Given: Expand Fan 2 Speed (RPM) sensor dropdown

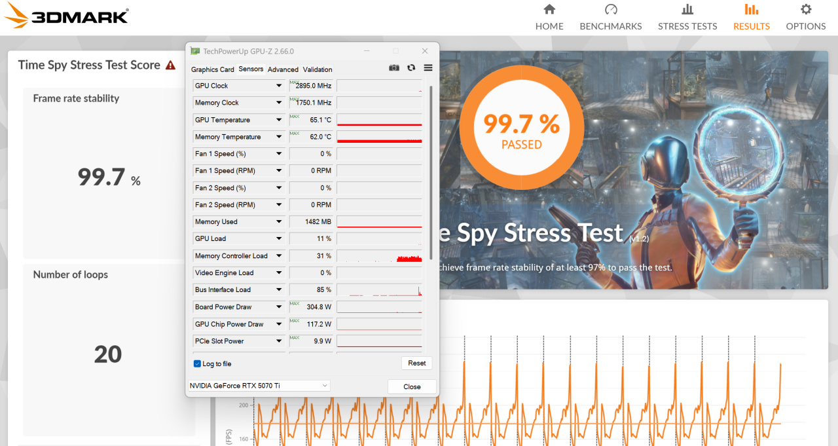Looking at the screenshot, I should pos(279,205).
